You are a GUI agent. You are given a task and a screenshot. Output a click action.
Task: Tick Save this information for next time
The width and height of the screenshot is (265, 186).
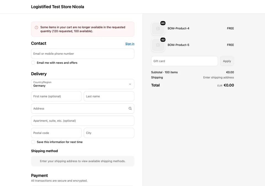point(33,142)
